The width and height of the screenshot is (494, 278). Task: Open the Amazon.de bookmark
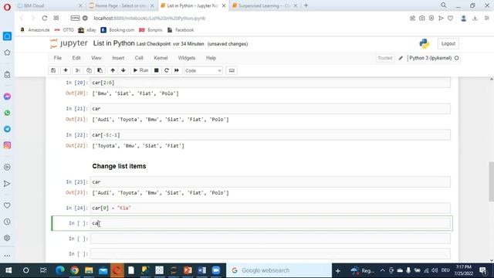[35, 30]
